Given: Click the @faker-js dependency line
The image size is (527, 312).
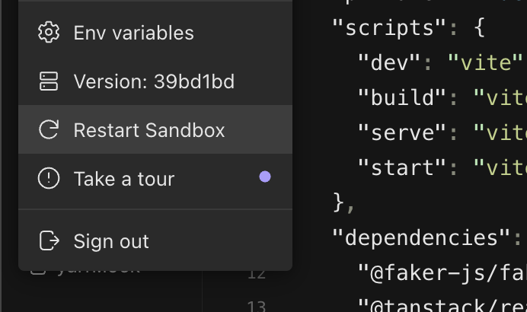Looking at the screenshot, I should 442,273.
